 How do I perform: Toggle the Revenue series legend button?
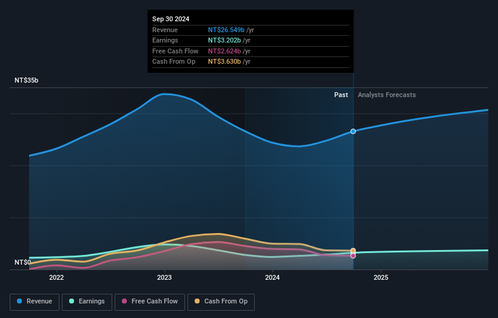point(35,302)
